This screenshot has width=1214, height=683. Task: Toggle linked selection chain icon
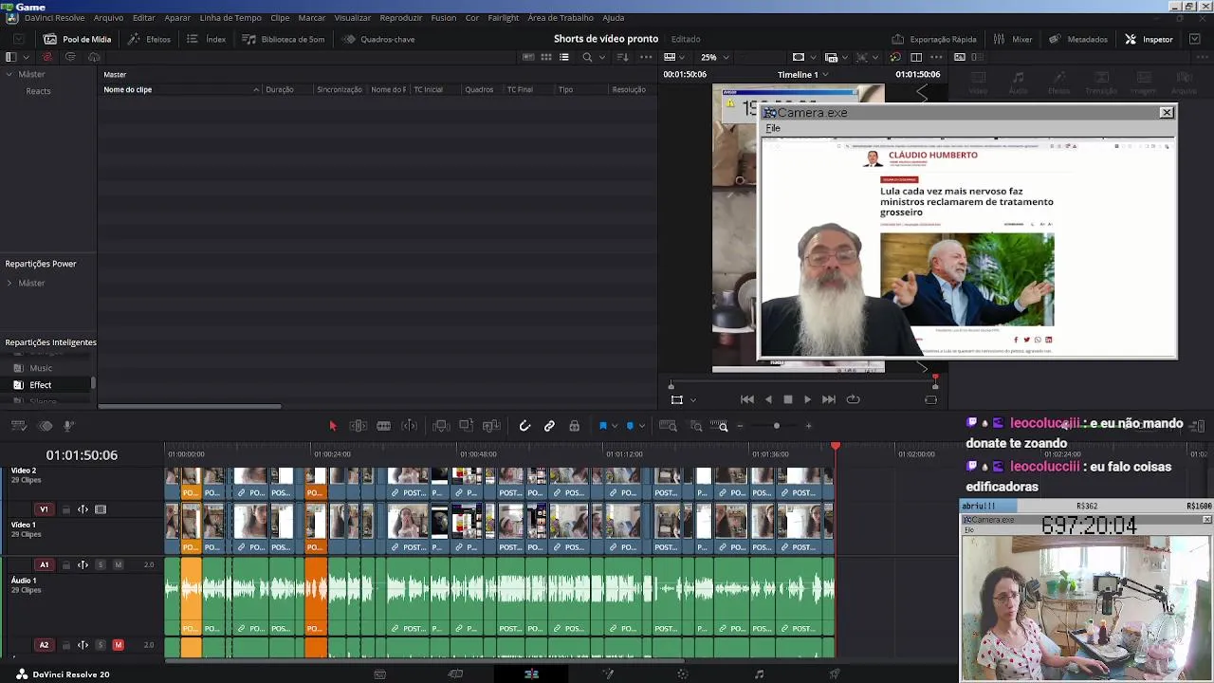click(x=549, y=426)
